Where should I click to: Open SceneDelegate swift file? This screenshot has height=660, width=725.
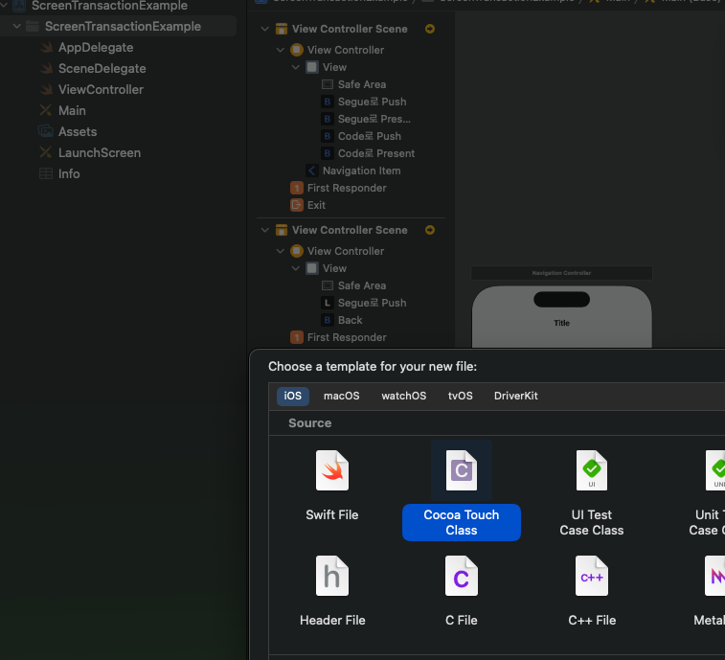pyautogui.click(x=102, y=68)
